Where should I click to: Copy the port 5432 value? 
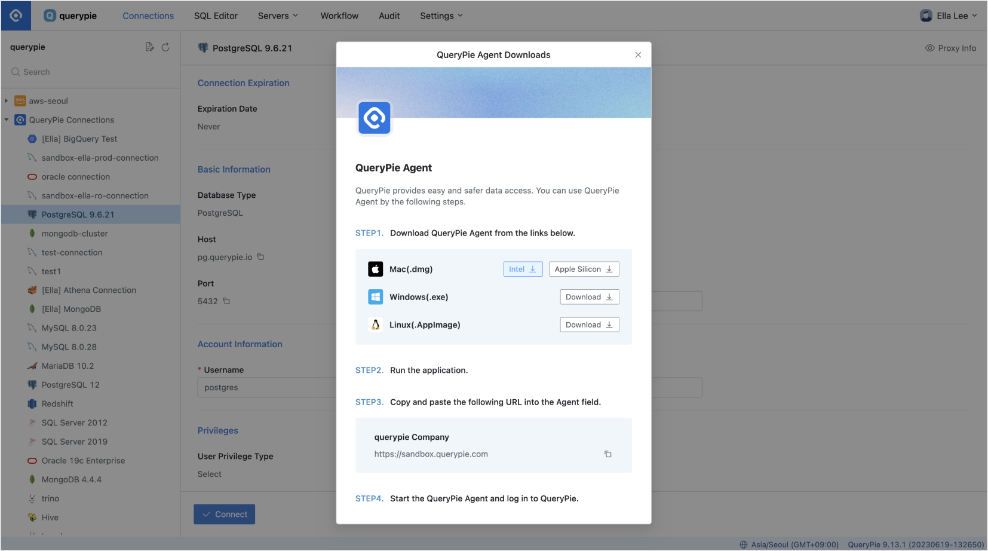[226, 301]
